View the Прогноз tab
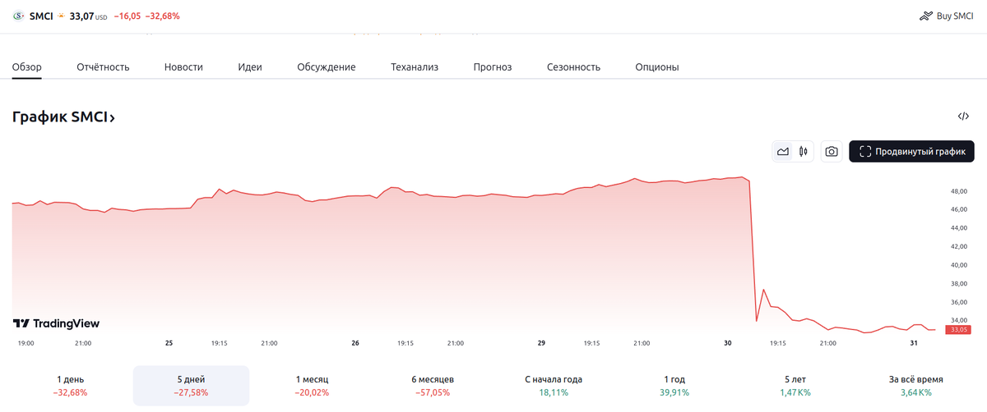The height and width of the screenshot is (412, 987). click(493, 67)
